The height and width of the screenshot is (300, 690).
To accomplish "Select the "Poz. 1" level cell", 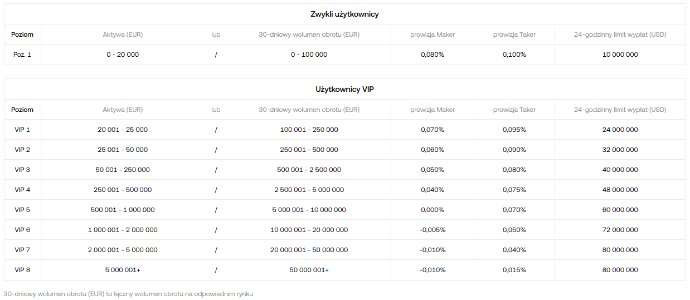I will click(22, 55).
